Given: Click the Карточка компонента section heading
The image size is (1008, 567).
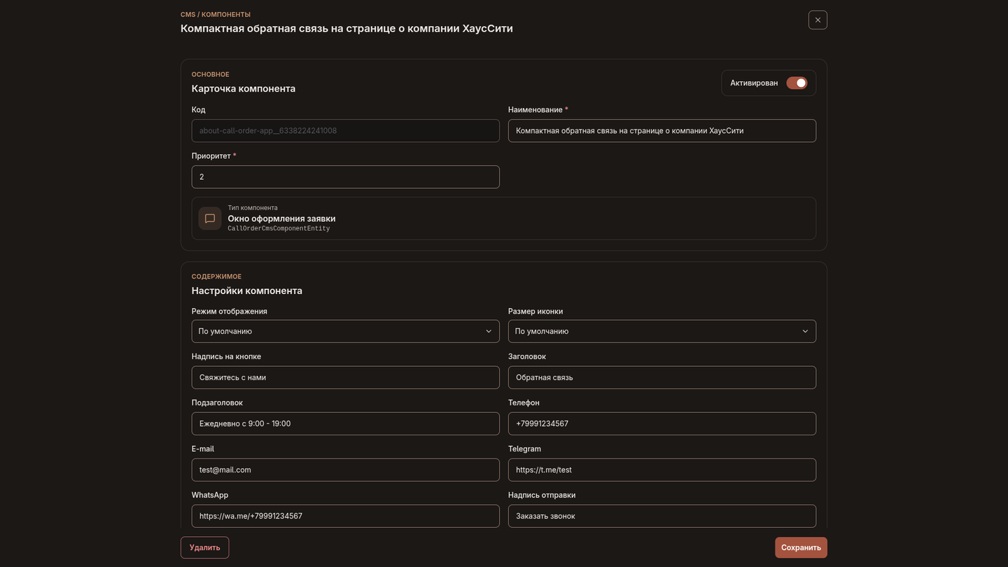Looking at the screenshot, I should (244, 89).
